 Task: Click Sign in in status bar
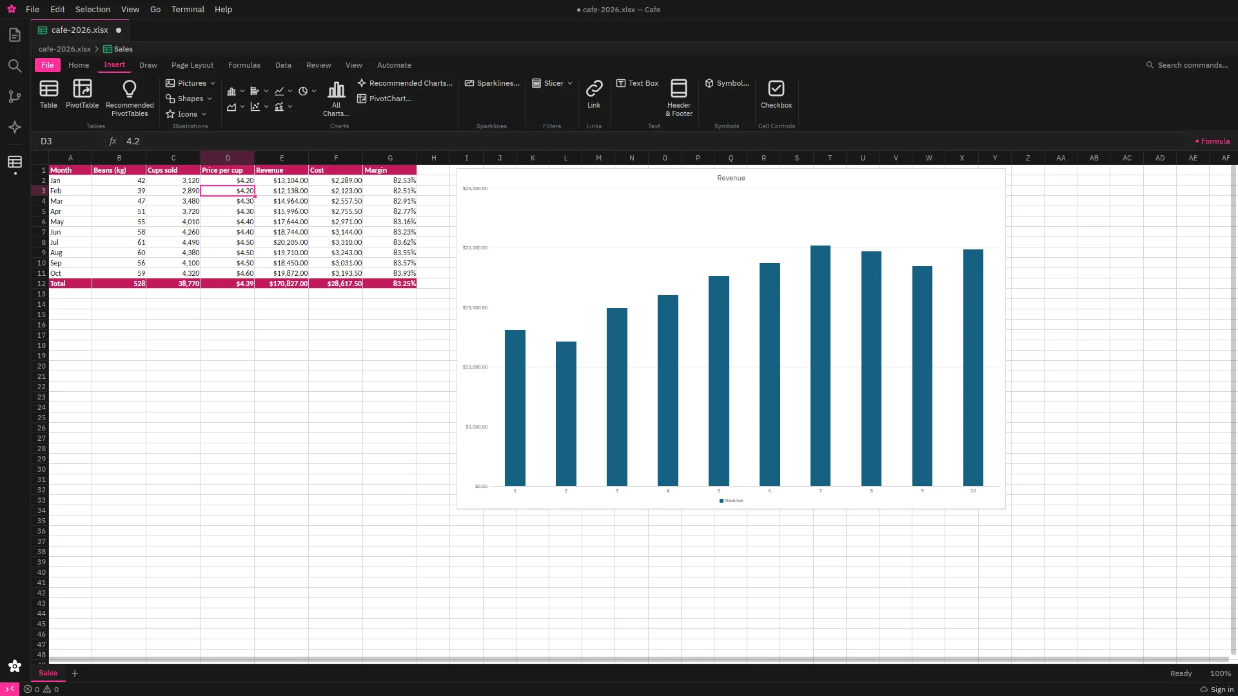tap(1217, 690)
